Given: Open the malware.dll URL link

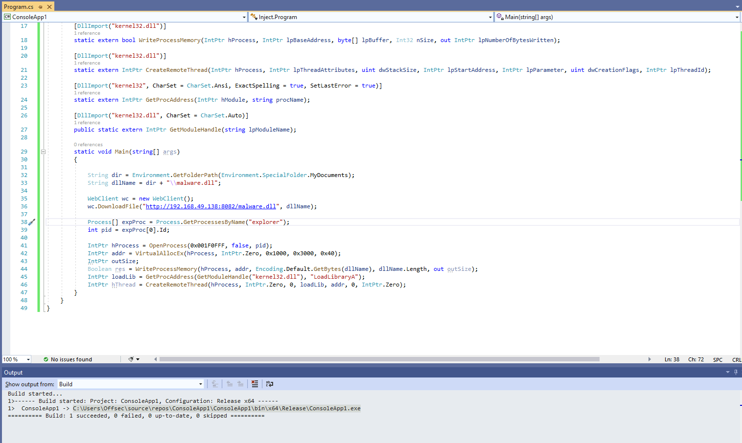Looking at the screenshot, I should tap(212, 206).
